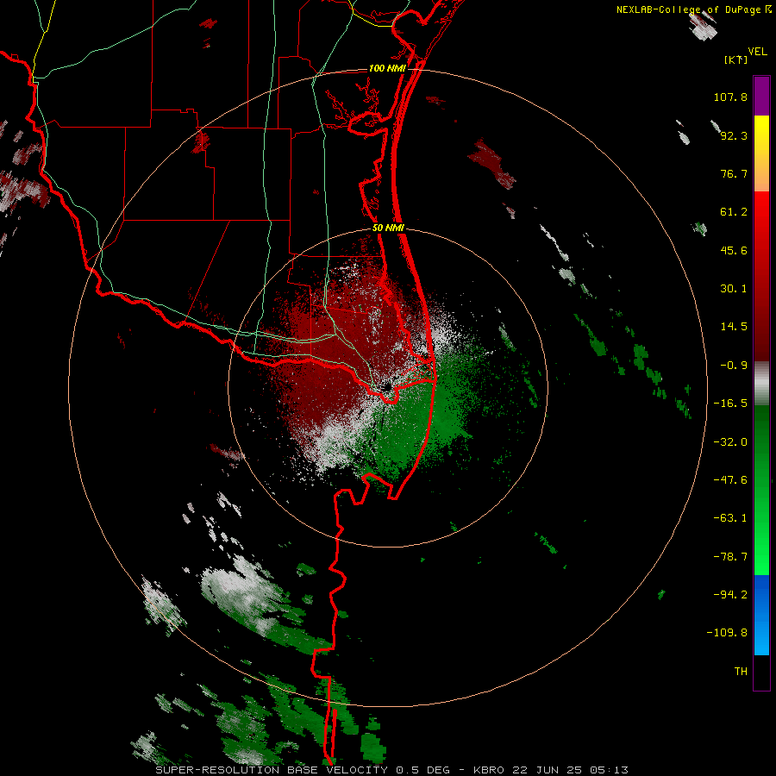The width and height of the screenshot is (776, 776).
Task: Select the -16.5 velocity scale value
Action: tap(730, 404)
